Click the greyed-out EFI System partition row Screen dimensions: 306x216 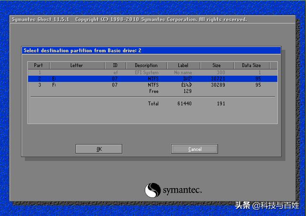pyautogui.click(x=153, y=72)
